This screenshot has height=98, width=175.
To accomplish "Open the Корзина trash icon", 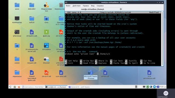I will pyautogui.click(x=61, y=5).
